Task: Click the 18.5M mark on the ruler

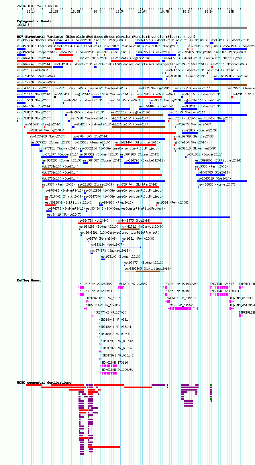Action: tap(120, 11)
